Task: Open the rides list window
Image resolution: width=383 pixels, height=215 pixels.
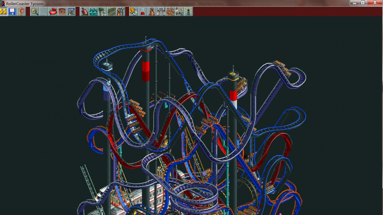Action: (151, 12)
